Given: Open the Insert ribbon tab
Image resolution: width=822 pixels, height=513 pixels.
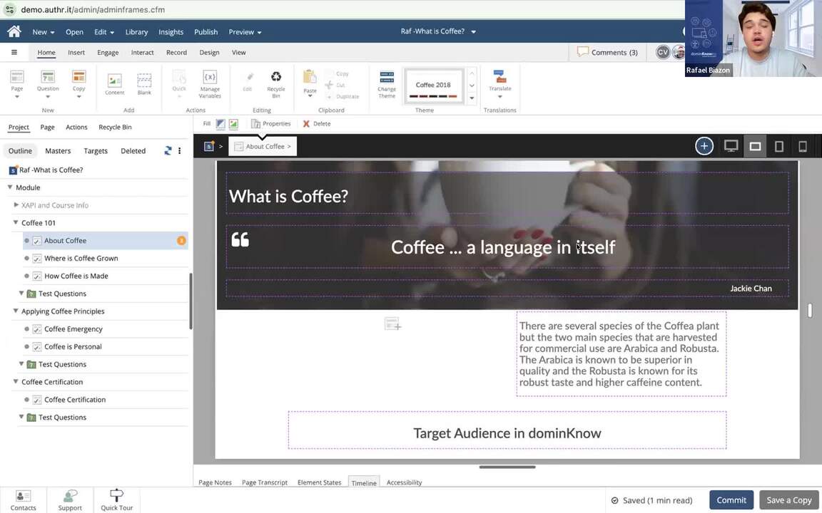Looking at the screenshot, I should 76,52.
